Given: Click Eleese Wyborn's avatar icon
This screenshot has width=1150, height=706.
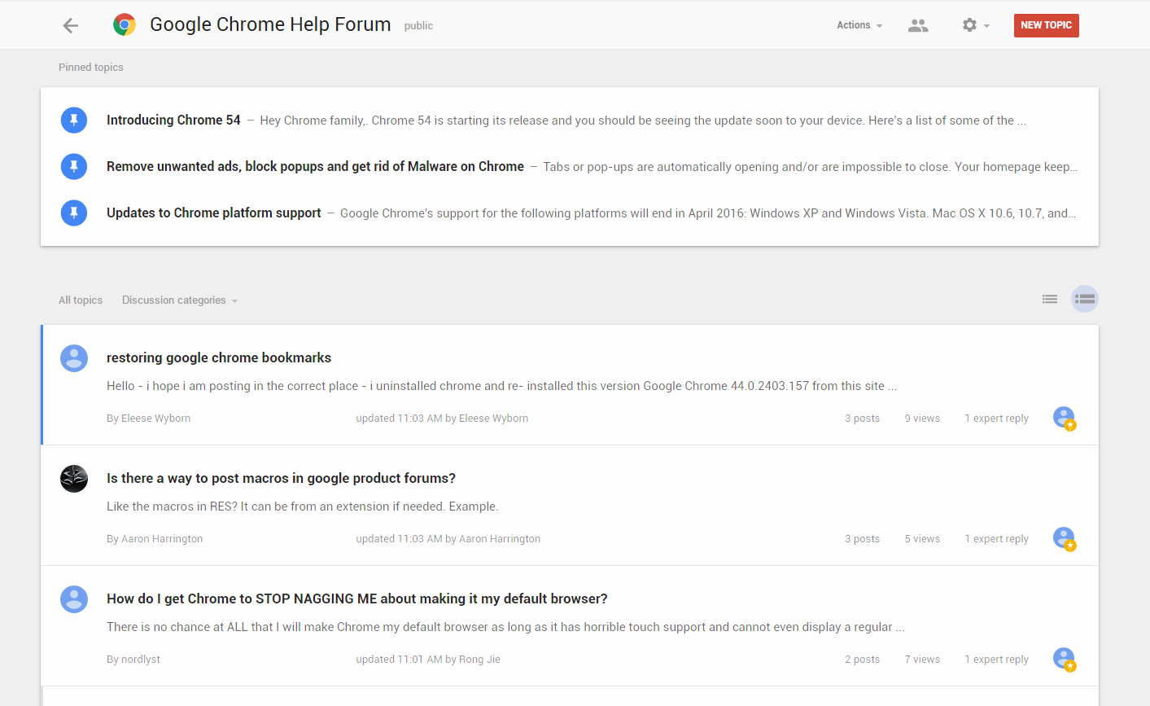Looking at the screenshot, I should 74,358.
